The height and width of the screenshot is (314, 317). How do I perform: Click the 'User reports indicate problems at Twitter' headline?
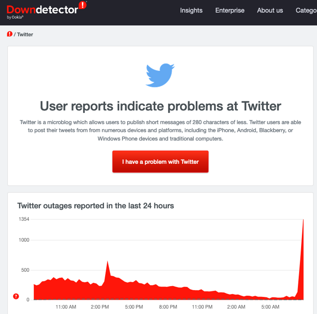pos(160,106)
